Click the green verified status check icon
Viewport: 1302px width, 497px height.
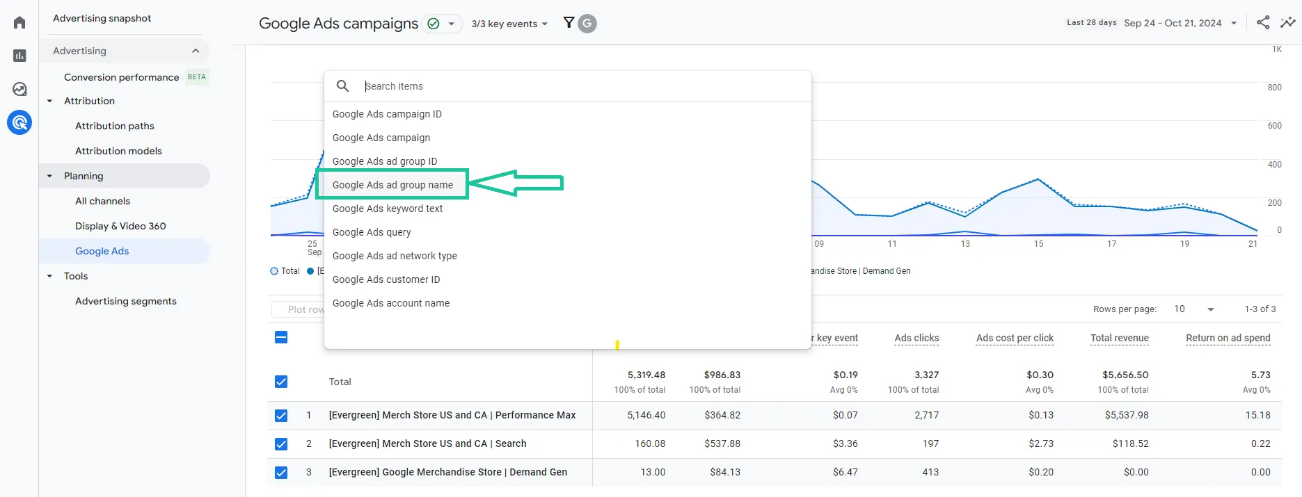(434, 24)
